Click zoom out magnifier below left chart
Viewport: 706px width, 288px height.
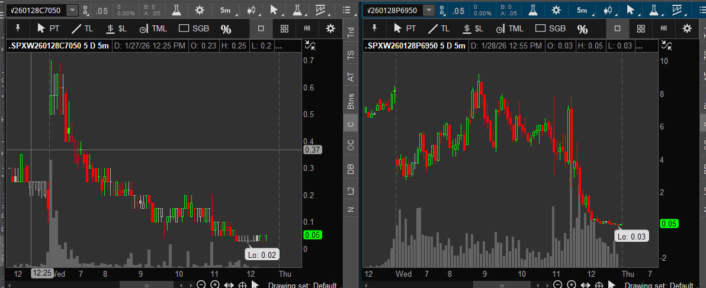pyautogui.click(x=201, y=284)
